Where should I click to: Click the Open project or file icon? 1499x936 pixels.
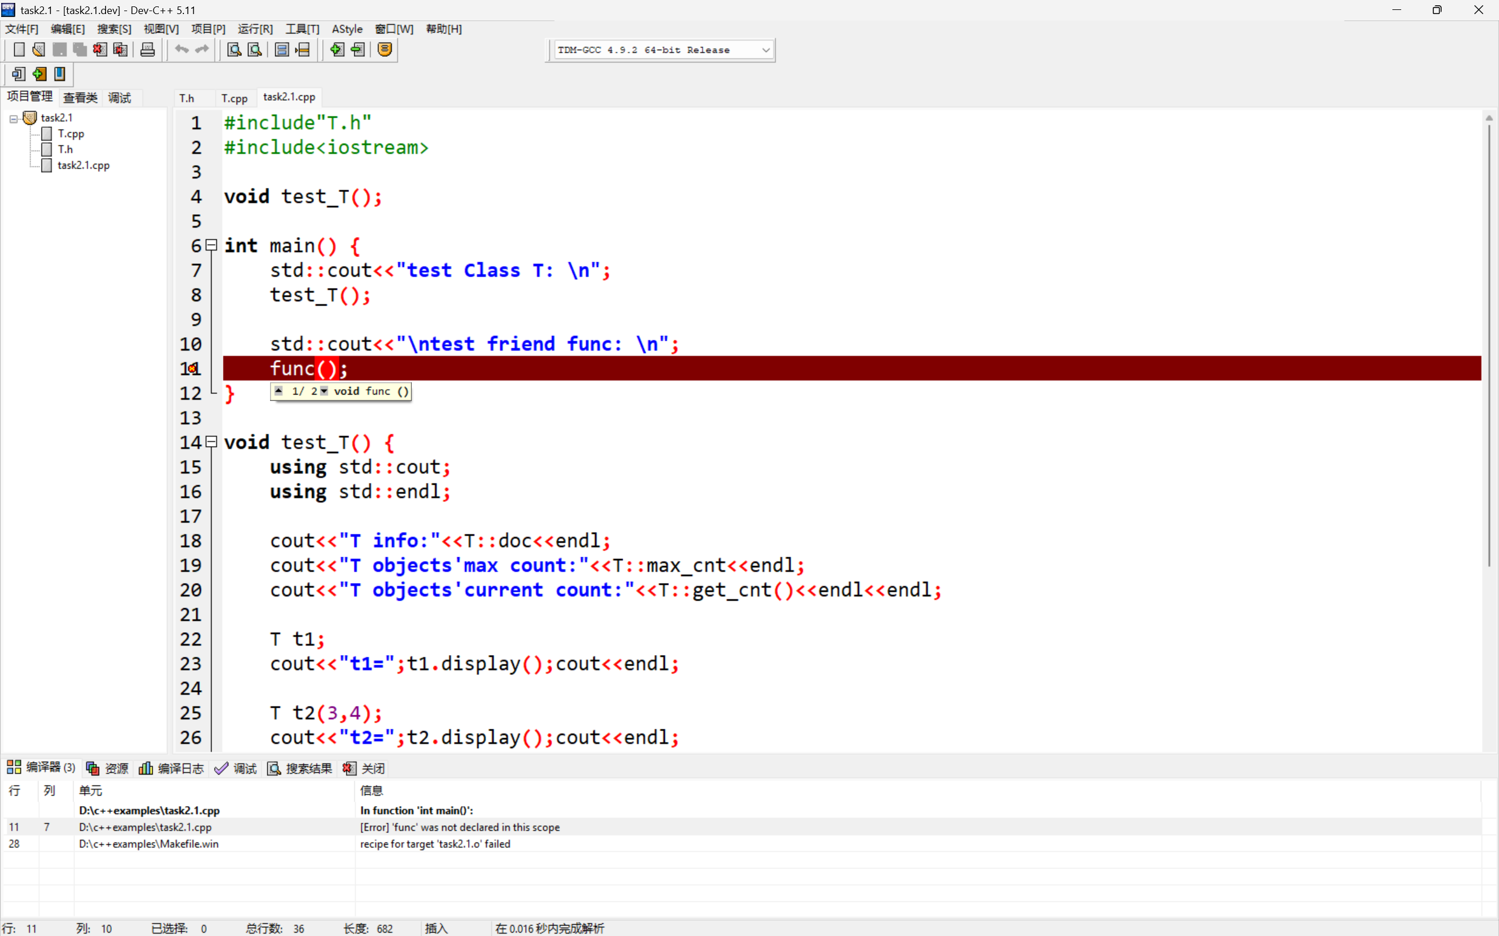[39, 50]
